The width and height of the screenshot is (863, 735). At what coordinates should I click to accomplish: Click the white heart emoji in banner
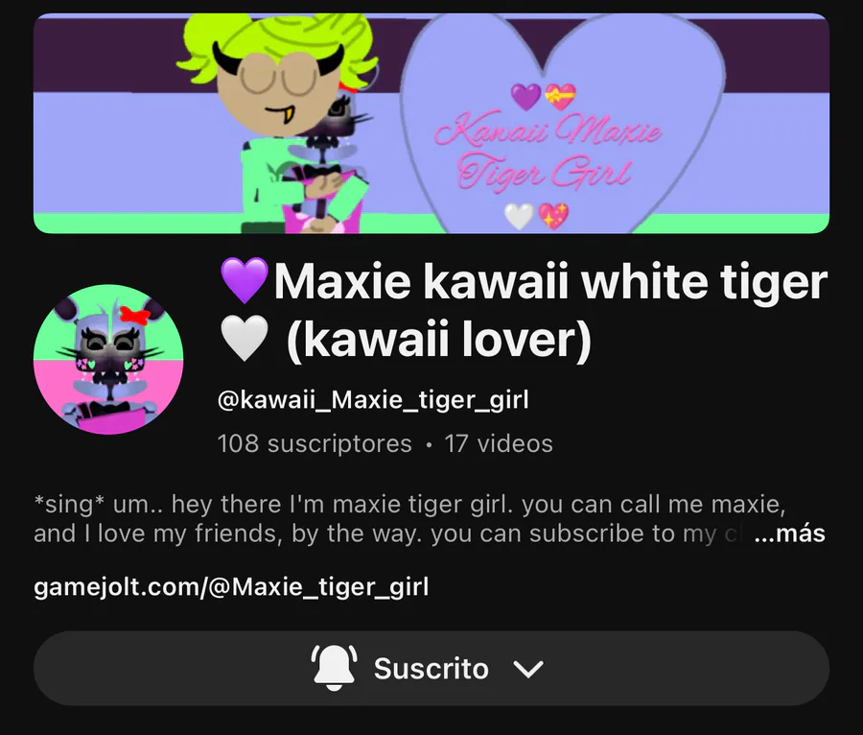tap(520, 216)
